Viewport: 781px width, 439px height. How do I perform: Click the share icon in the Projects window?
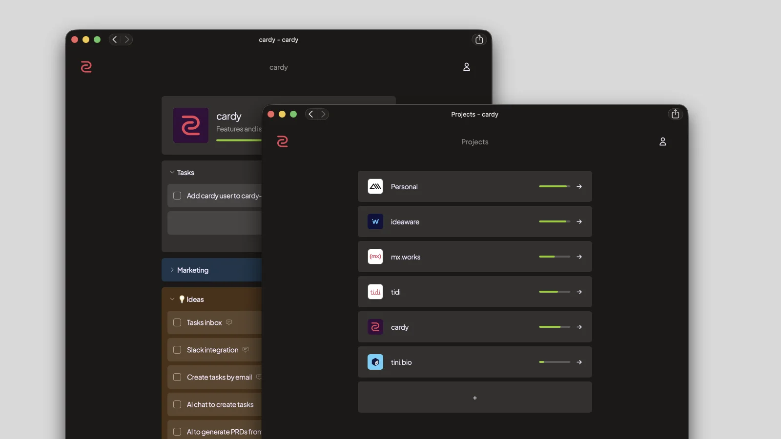[x=675, y=114]
